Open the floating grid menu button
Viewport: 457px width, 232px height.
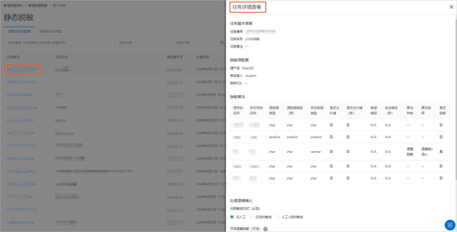point(450,225)
